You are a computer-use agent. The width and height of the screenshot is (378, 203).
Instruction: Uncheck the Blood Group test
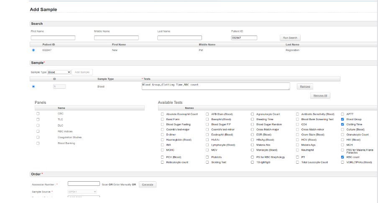click(x=342, y=119)
